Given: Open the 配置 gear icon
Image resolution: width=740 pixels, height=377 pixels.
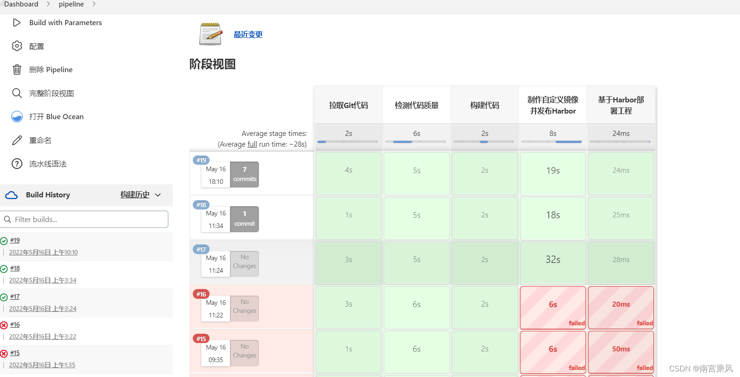Looking at the screenshot, I should pyautogui.click(x=17, y=46).
